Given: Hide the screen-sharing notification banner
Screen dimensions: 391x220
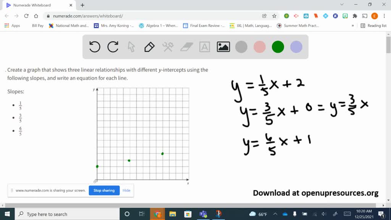Looking at the screenshot, I should (126, 190).
